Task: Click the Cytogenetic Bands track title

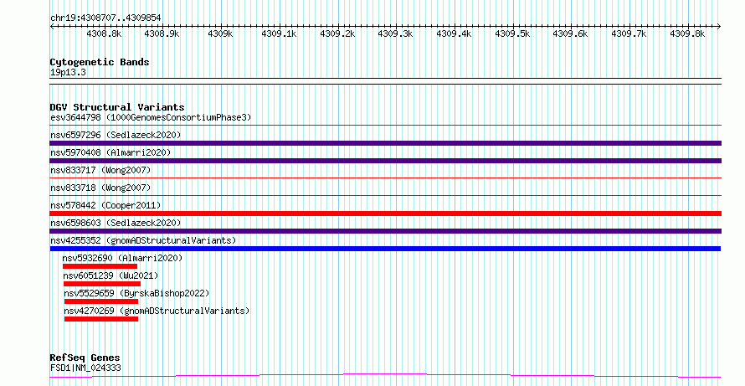Action: (x=100, y=62)
